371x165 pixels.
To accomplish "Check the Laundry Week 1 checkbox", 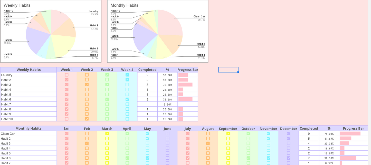I will tap(67, 75).
